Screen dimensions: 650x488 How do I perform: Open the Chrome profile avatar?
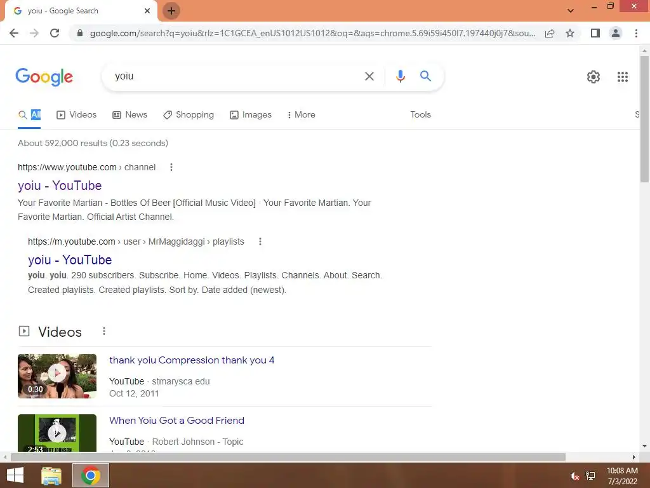[616, 33]
